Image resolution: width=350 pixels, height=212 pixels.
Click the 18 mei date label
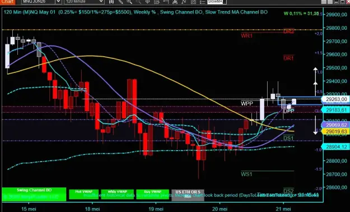point(92,209)
